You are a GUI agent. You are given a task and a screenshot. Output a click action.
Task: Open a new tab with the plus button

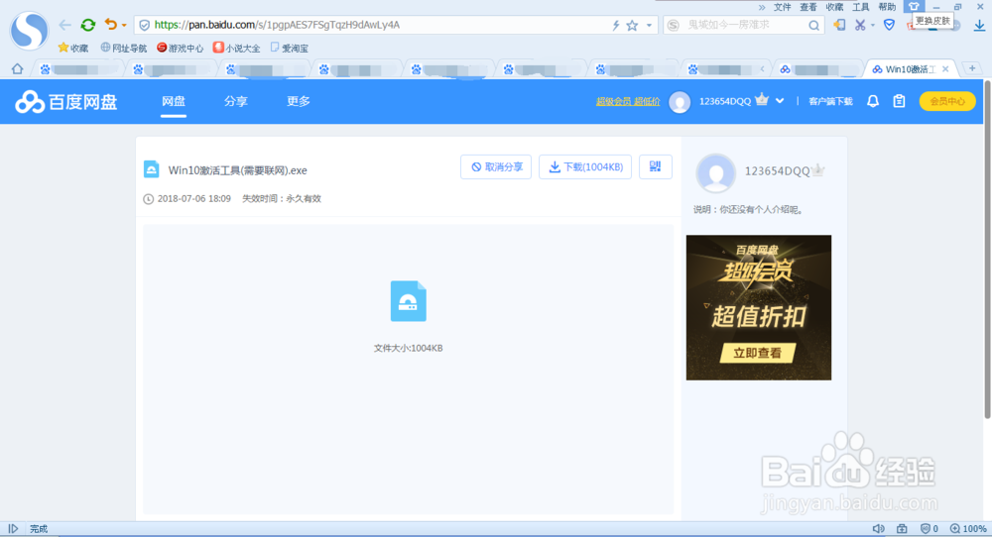tap(972, 68)
